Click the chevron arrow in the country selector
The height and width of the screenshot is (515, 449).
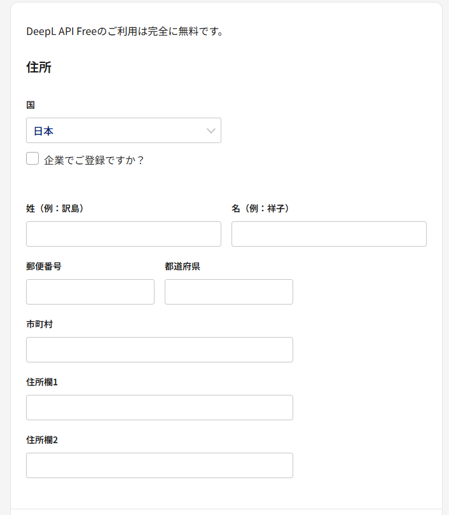tap(211, 131)
